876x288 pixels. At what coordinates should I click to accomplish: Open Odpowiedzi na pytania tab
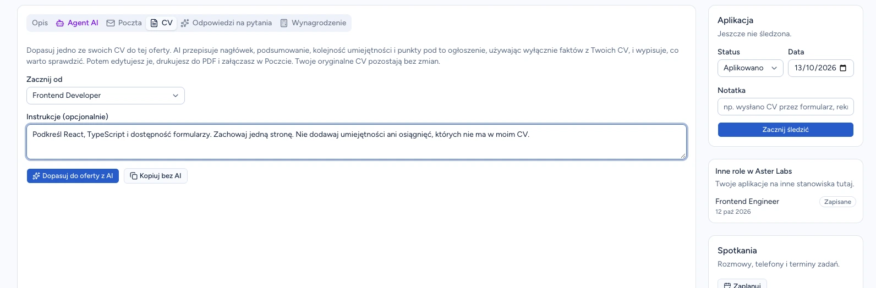point(226,23)
